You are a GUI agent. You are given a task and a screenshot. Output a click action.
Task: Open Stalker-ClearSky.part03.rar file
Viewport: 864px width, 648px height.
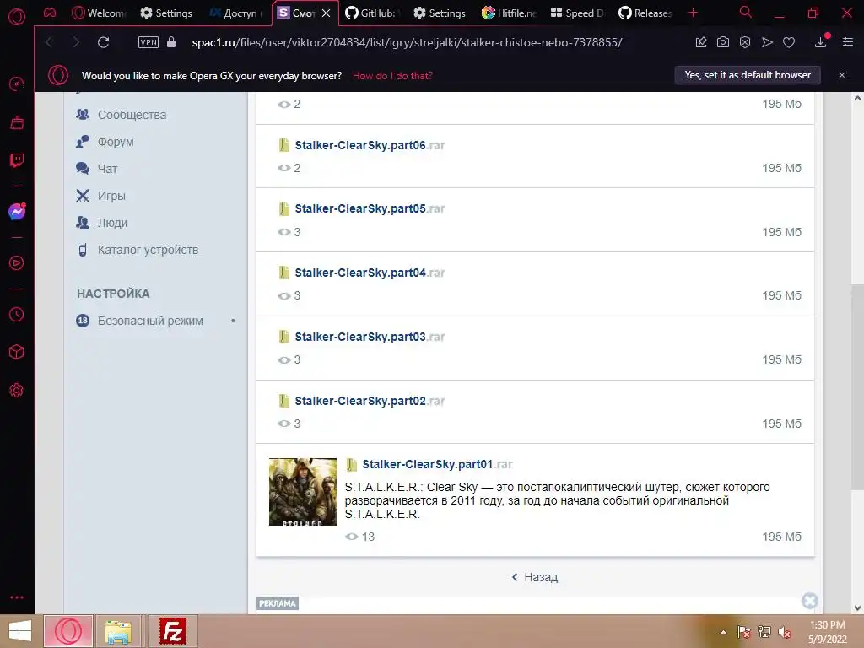(370, 337)
